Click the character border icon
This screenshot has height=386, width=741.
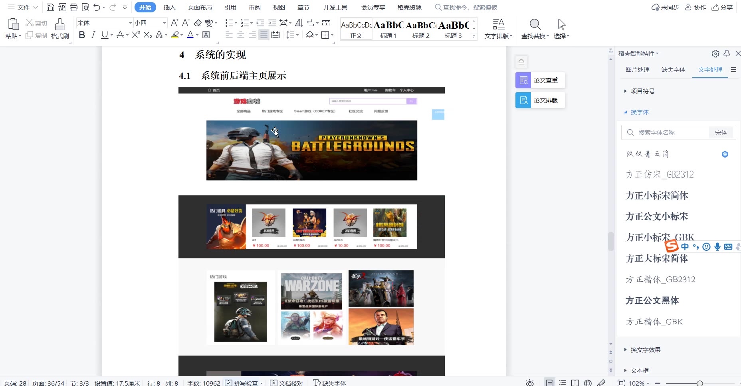206,35
